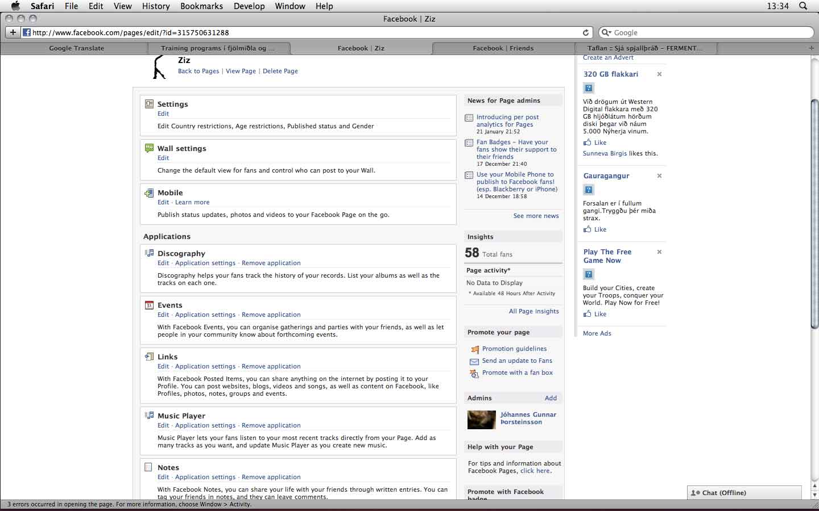Click the Spotlight search magnifier icon

(803, 6)
